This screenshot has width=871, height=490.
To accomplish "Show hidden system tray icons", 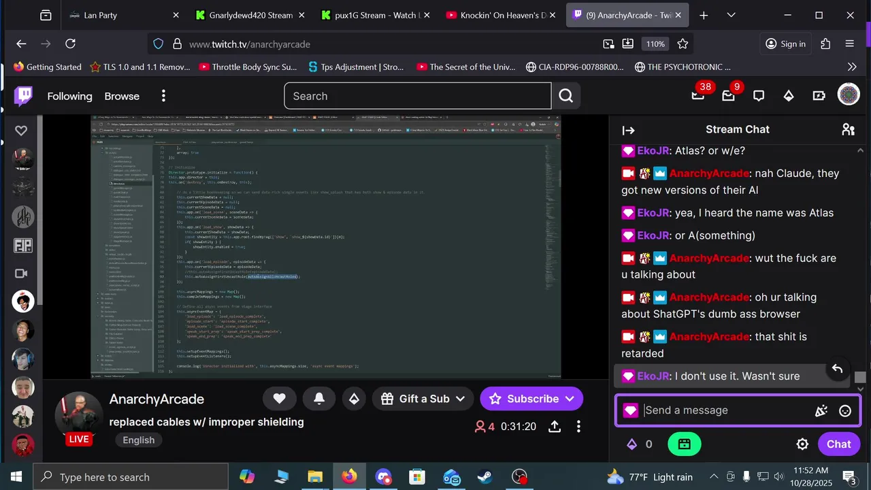I will click(713, 477).
